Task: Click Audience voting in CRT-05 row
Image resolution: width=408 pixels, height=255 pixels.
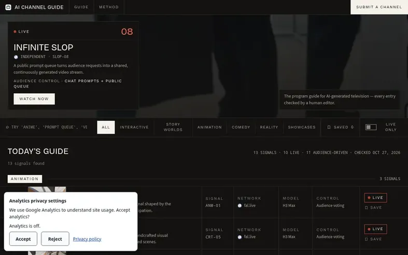Action: click(x=330, y=237)
